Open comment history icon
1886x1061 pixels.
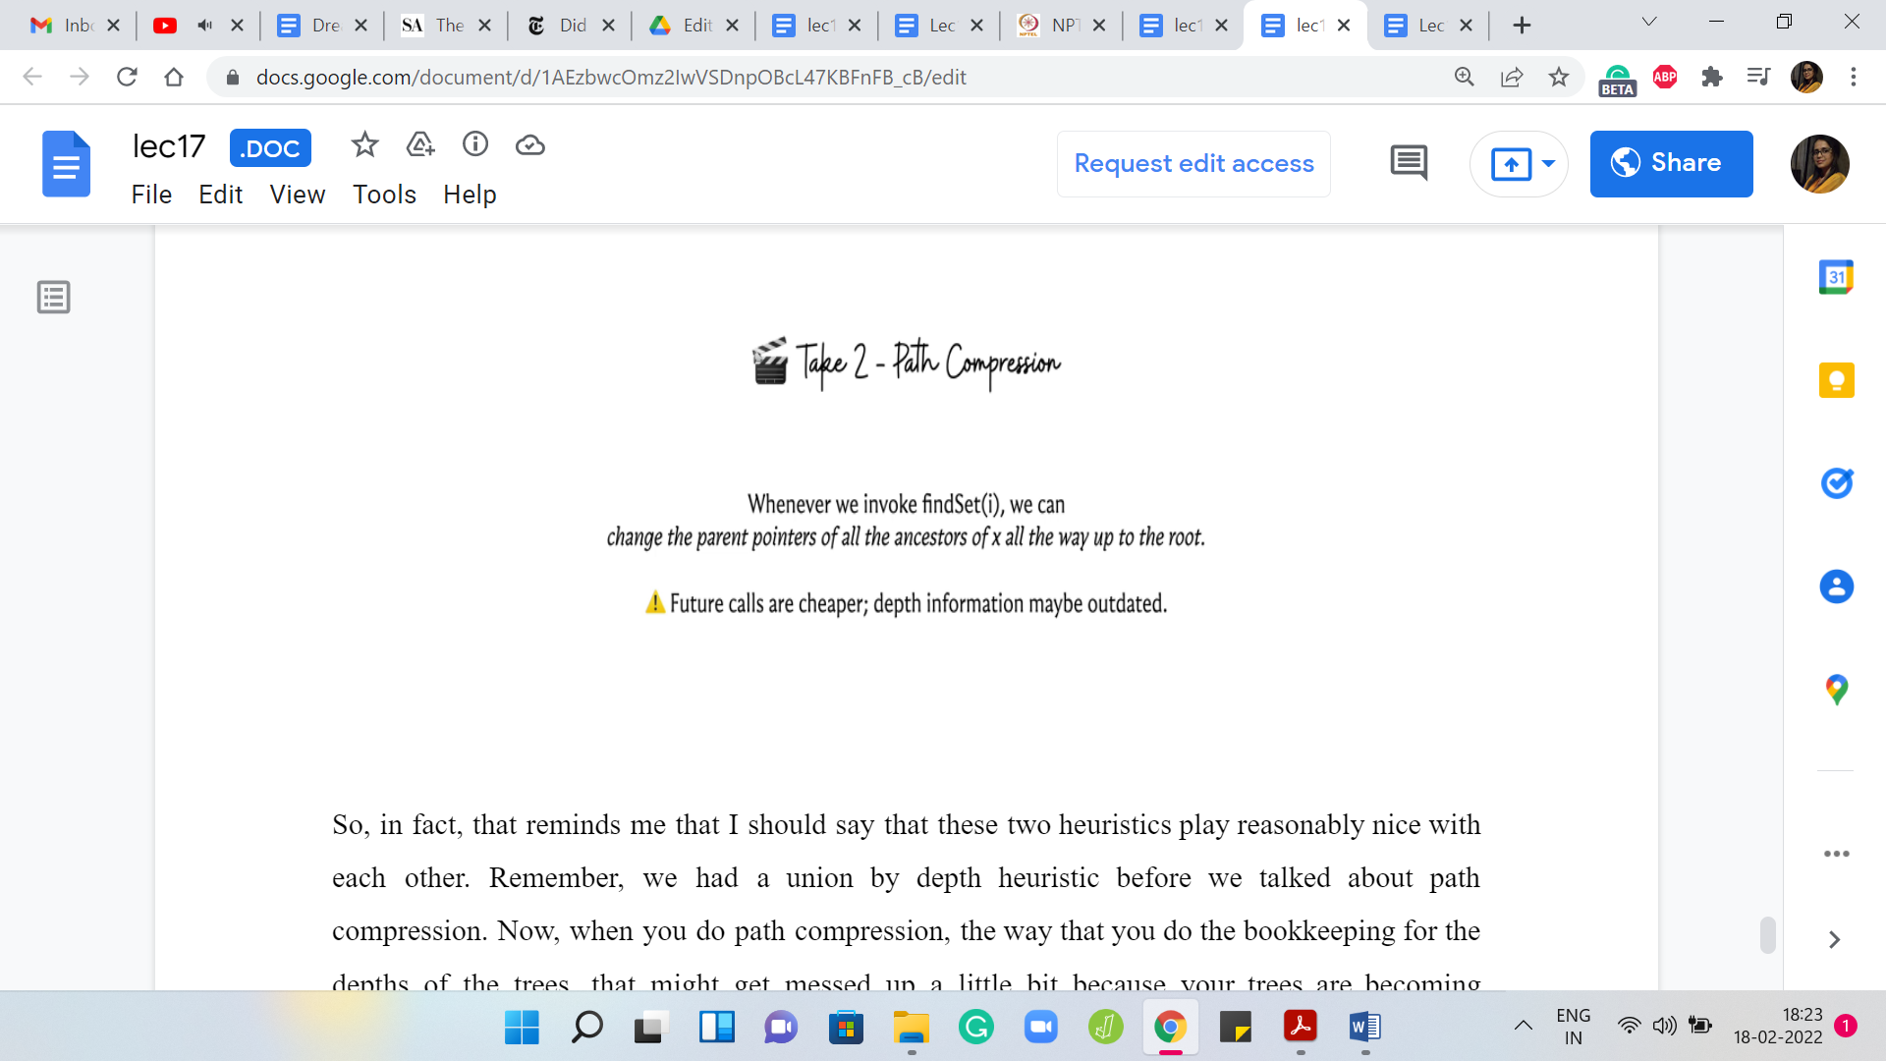[1409, 163]
